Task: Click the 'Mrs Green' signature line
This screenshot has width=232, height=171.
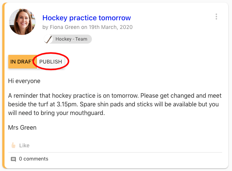Action: point(22,127)
